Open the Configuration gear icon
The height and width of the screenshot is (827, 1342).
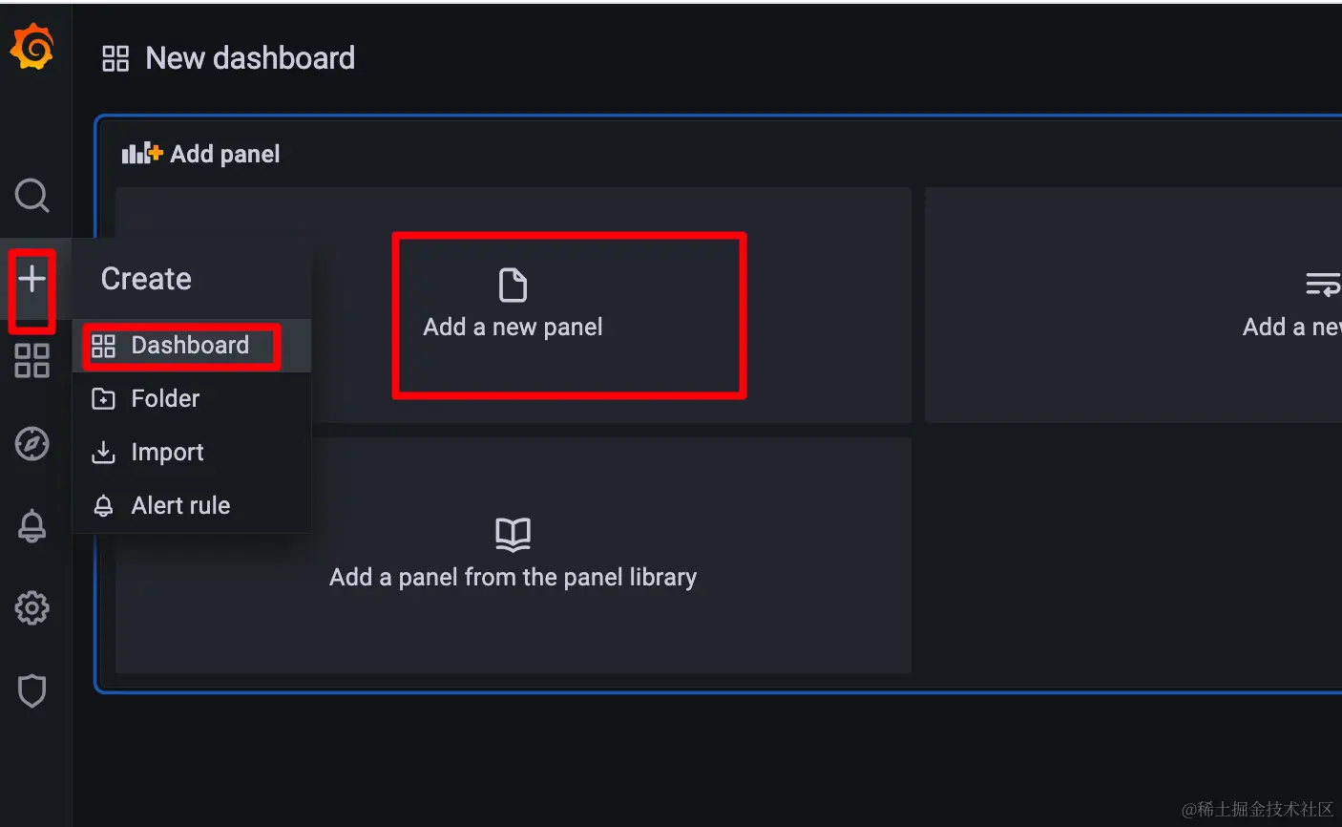(x=31, y=608)
